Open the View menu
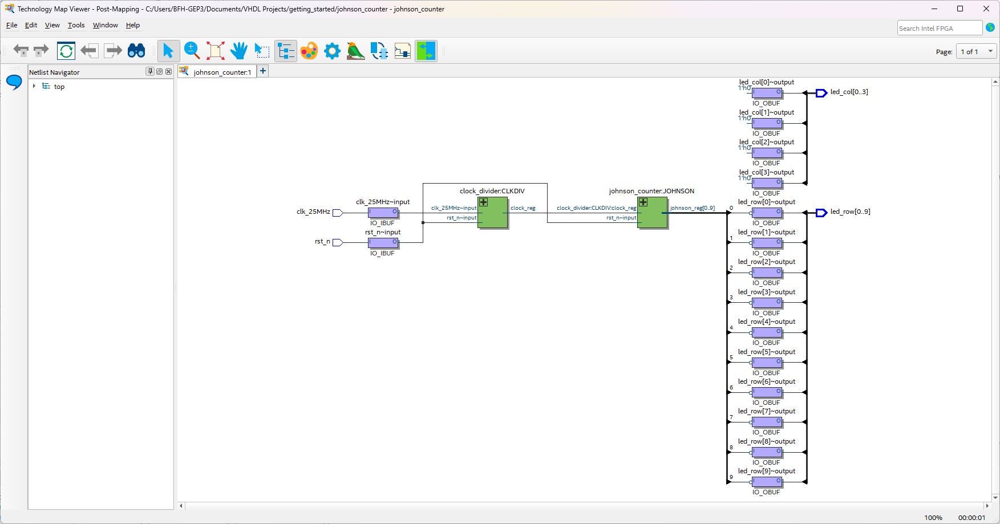Screen dimensions: 1000x524 [x=52, y=25]
